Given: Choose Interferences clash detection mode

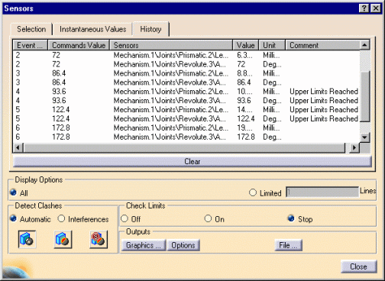Looking at the screenshot, I should (61, 218).
